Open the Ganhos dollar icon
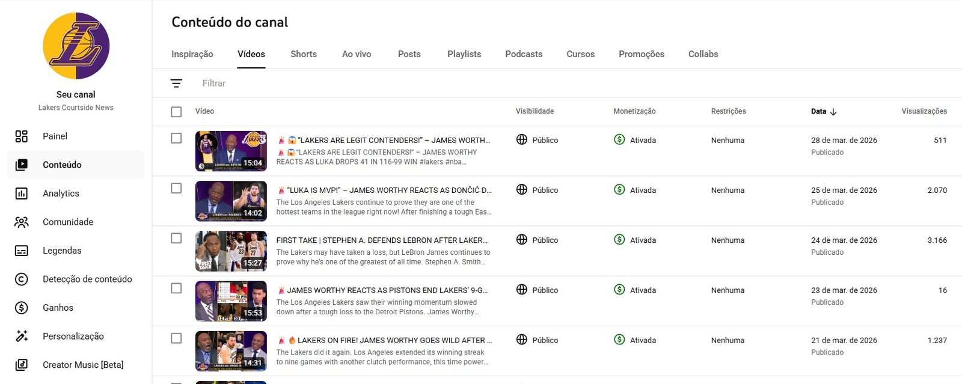This screenshot has height=384, width=962. point(21,308)
